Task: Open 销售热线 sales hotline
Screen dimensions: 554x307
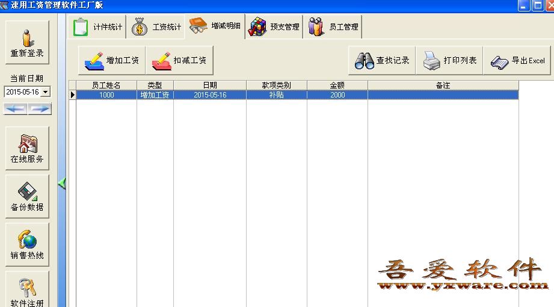Action: click(27, 244)
